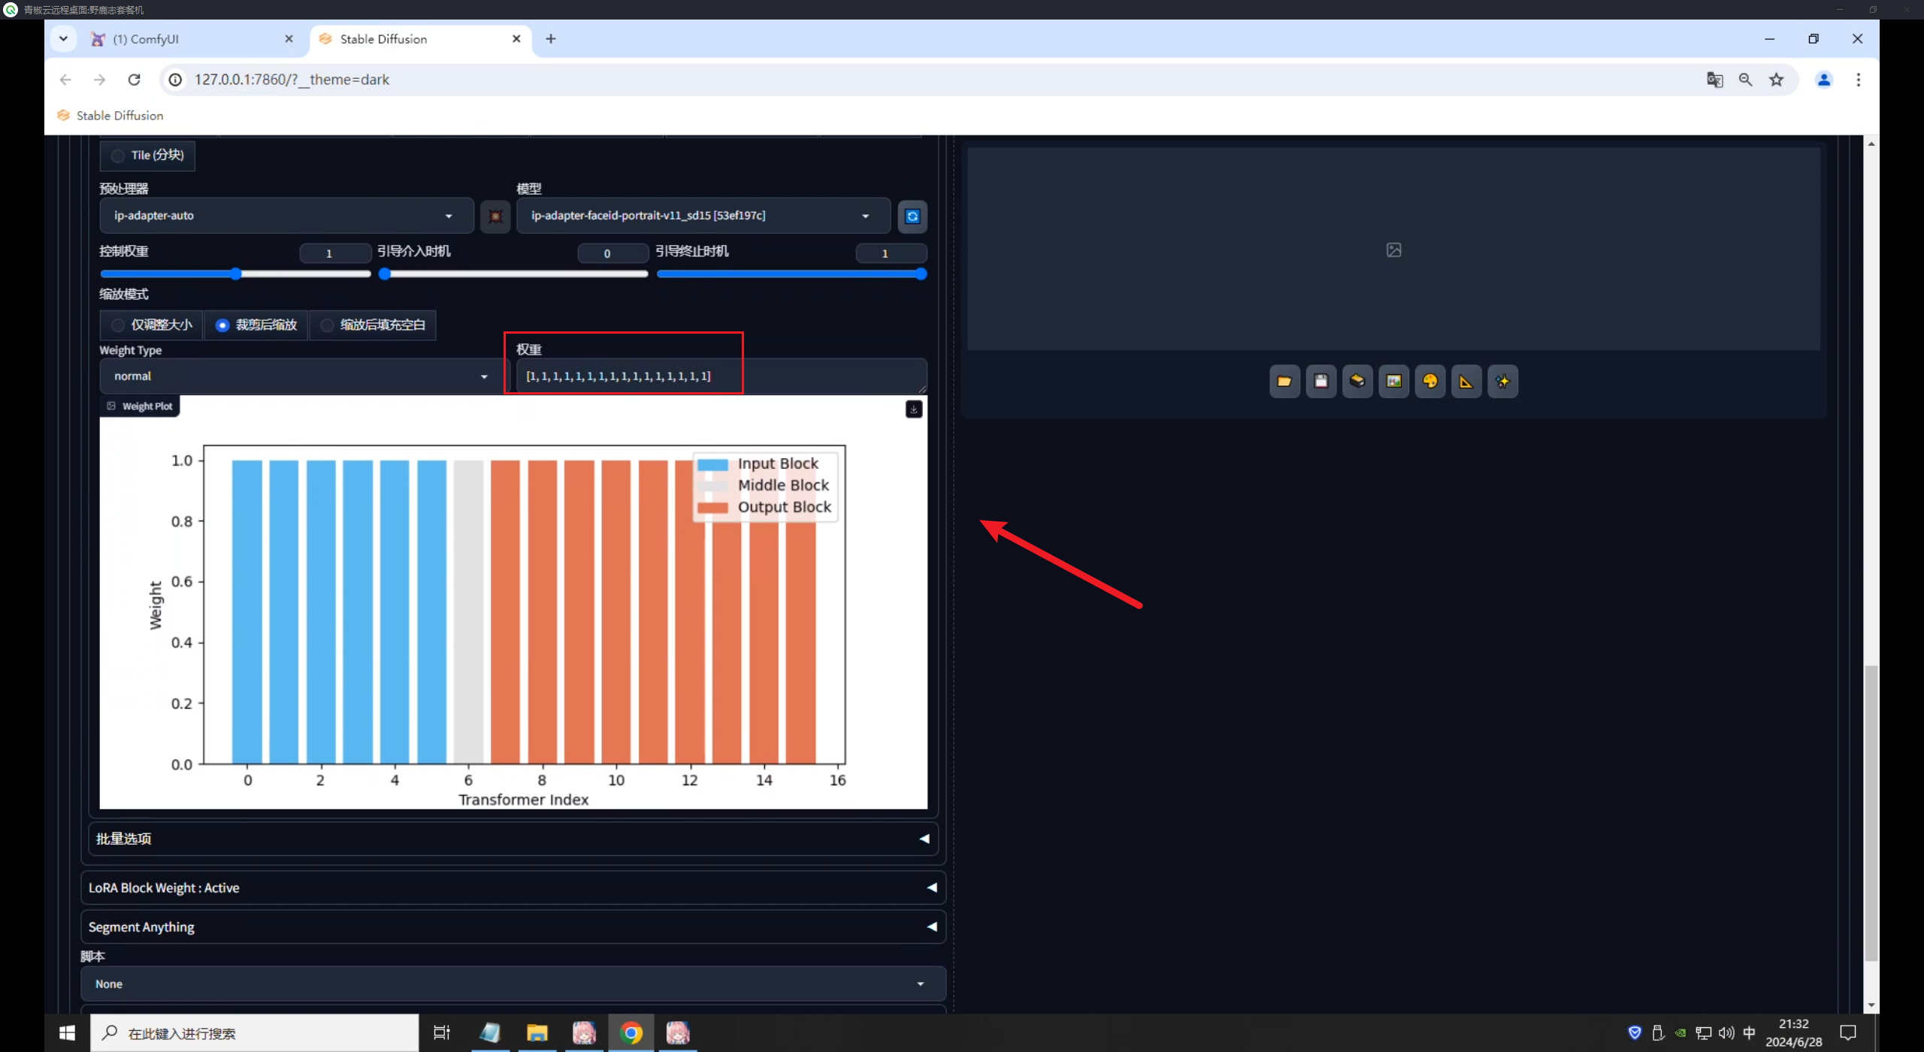Open the Chrome profile avatar
Image resolution: width=1924 pixels, height=1052 pixels.
1824,80
